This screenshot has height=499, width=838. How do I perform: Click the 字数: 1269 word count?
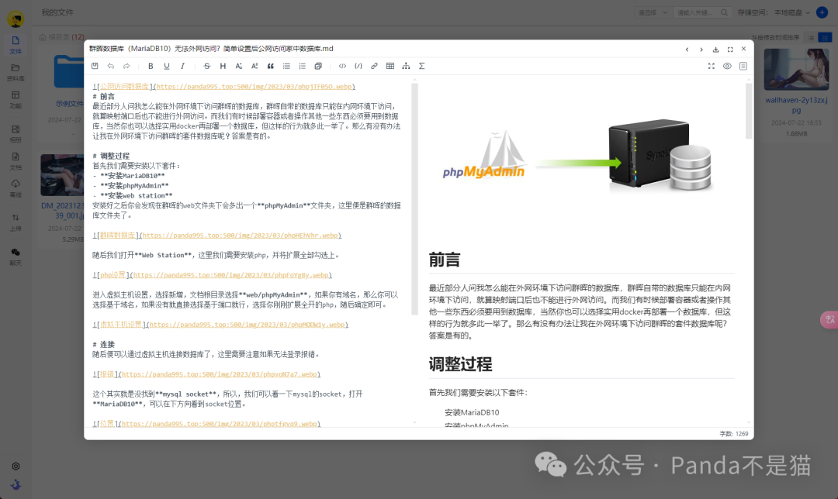[x=734, y=434]
